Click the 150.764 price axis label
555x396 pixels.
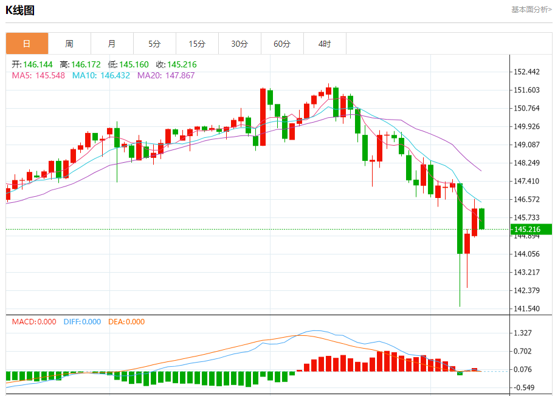[x=526, y=108]
